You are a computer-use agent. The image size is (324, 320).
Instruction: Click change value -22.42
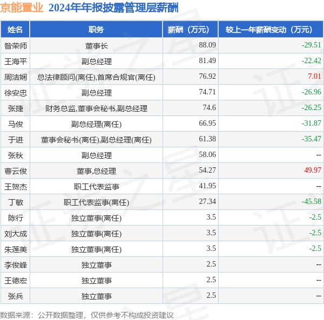click(311, 60)
